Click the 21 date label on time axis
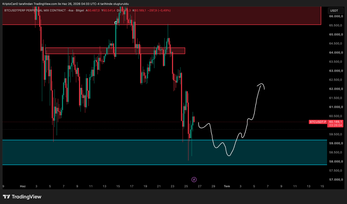347x204 pixels. (159, 186)
